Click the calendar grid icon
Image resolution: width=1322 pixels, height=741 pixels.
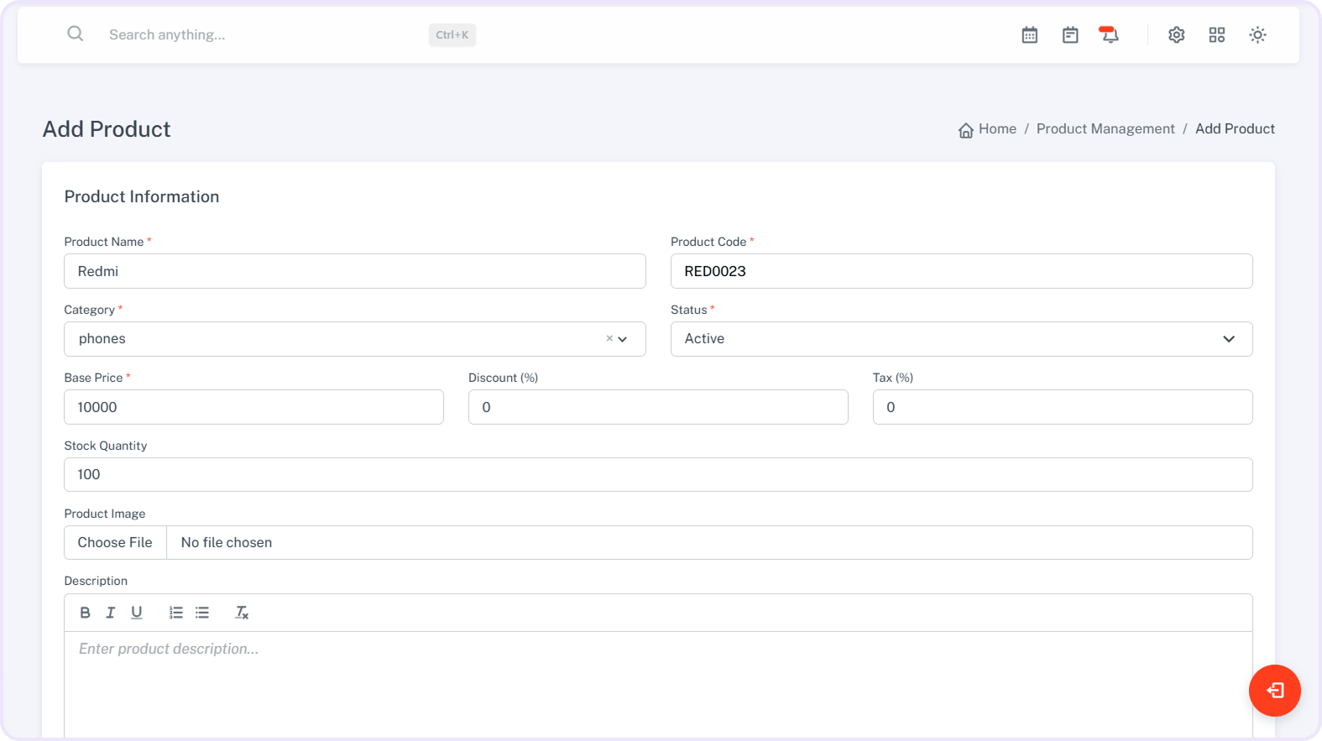(x=1029, y=34)
